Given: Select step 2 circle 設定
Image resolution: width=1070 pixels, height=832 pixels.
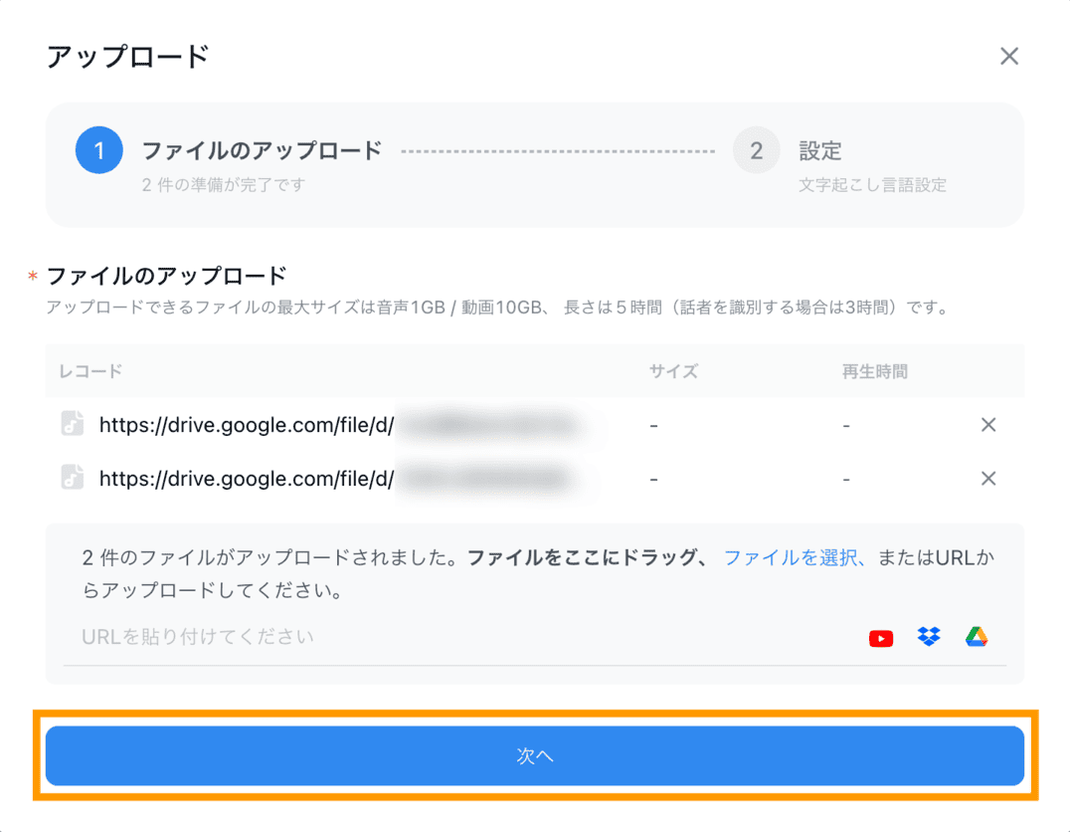Looking at the screenshot, I should (x=756, y=150).
